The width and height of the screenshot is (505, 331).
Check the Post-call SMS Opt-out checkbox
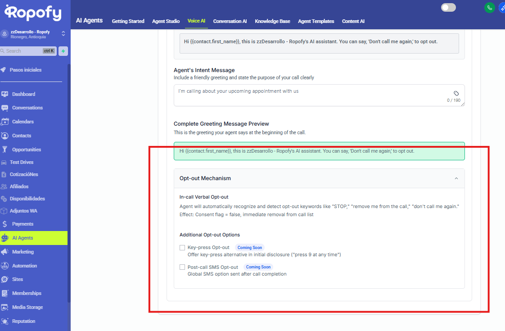coord(182,267)
